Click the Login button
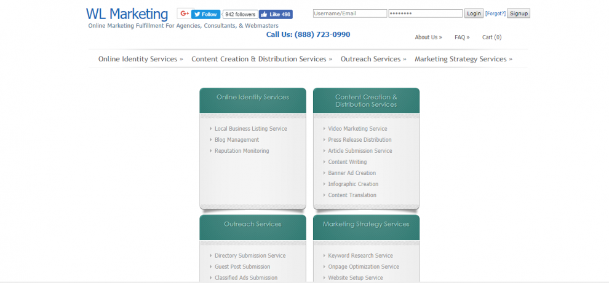Viewport: 609px width, 283px height. [474, 14]
